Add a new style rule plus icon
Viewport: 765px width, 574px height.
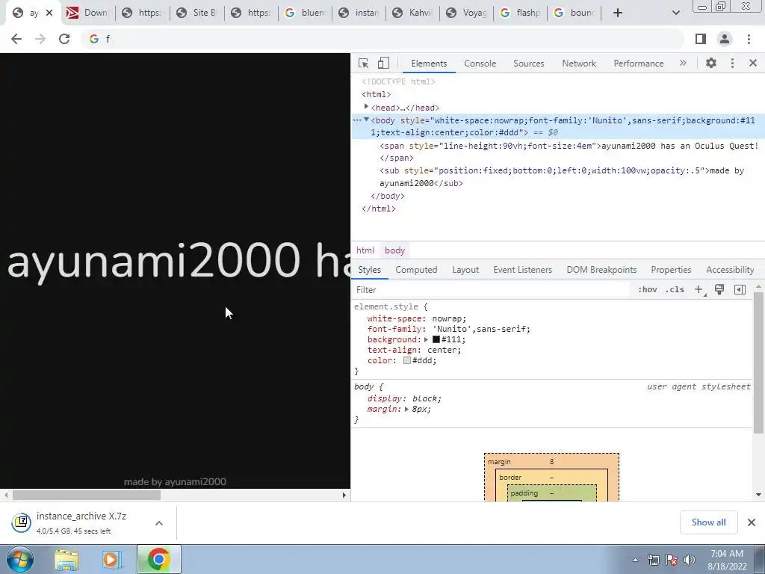699,290
